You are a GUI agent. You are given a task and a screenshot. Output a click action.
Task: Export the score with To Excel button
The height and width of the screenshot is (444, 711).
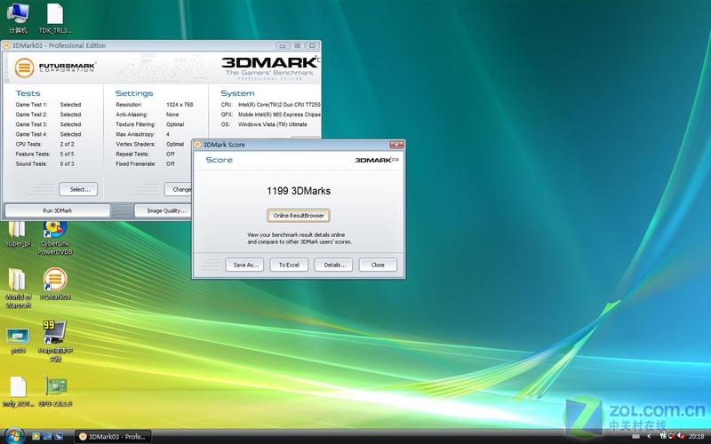coord(289,265)
